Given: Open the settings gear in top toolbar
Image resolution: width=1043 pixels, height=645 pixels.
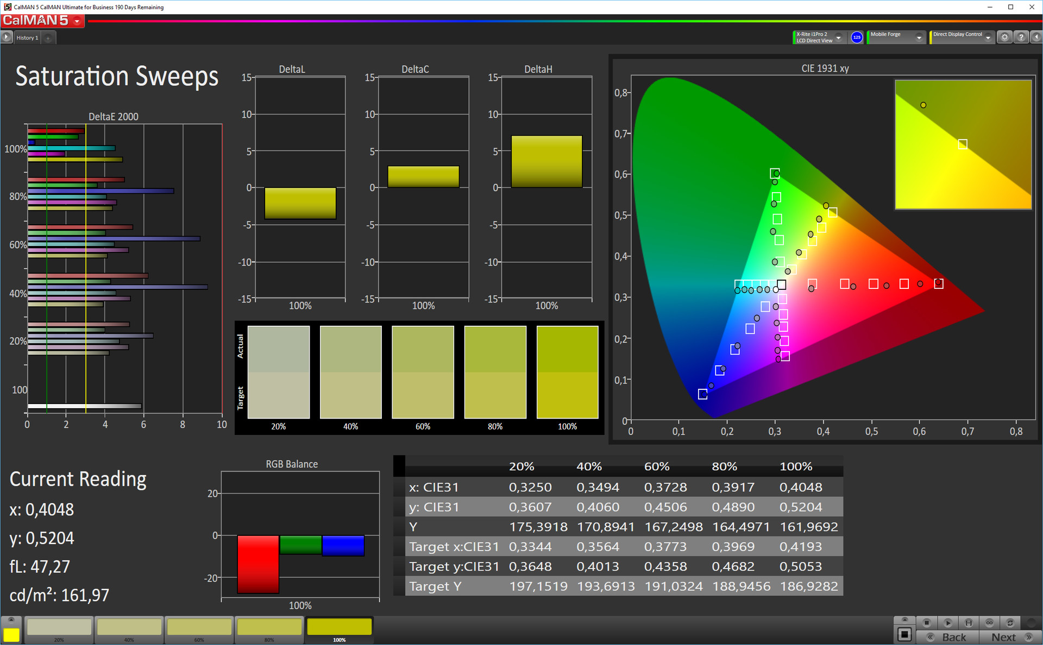Looking at the screenshot, I should pos(1004,37).
